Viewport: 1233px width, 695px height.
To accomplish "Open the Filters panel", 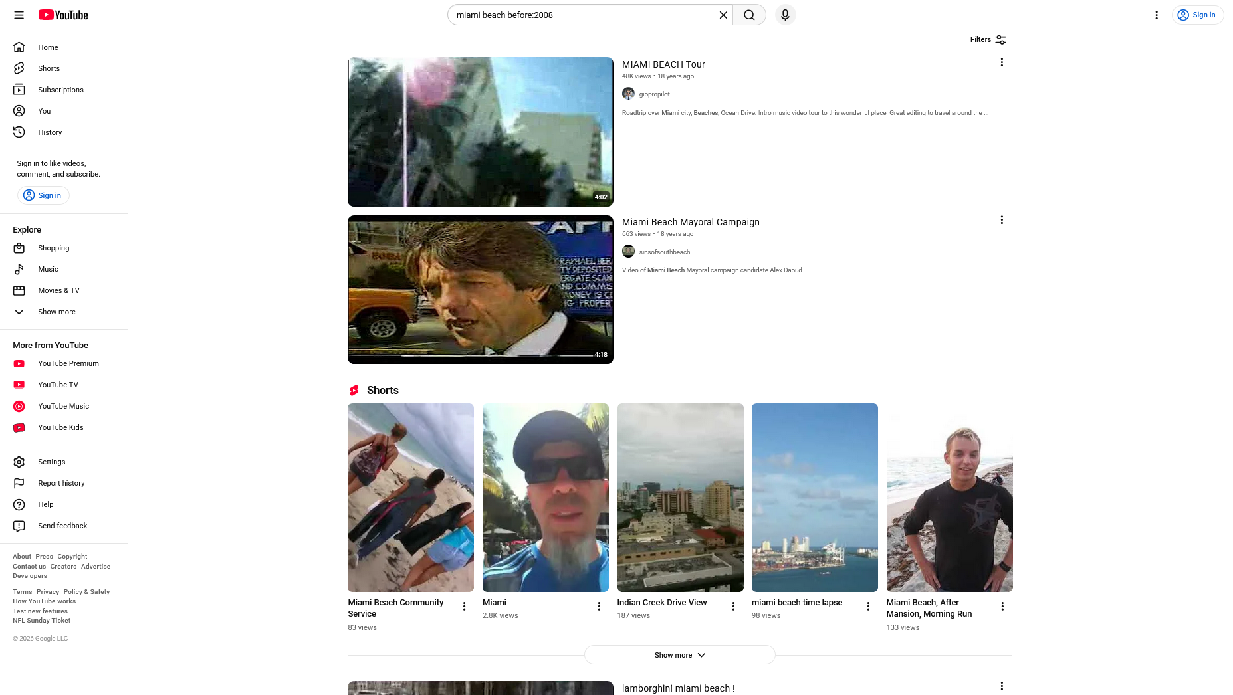I will click(988, 39).
